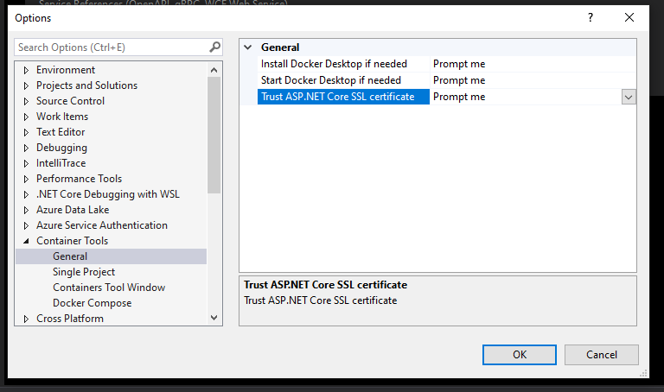Expand .NET Core Debugging with WSL node

[x=26, y=194]
